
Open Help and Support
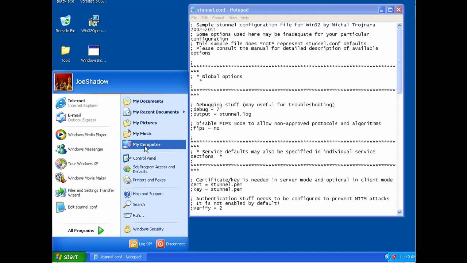pos(154,194)
